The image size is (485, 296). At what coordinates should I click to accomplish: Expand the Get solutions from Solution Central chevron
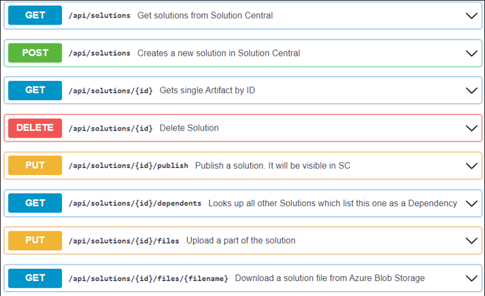(471, 16)
